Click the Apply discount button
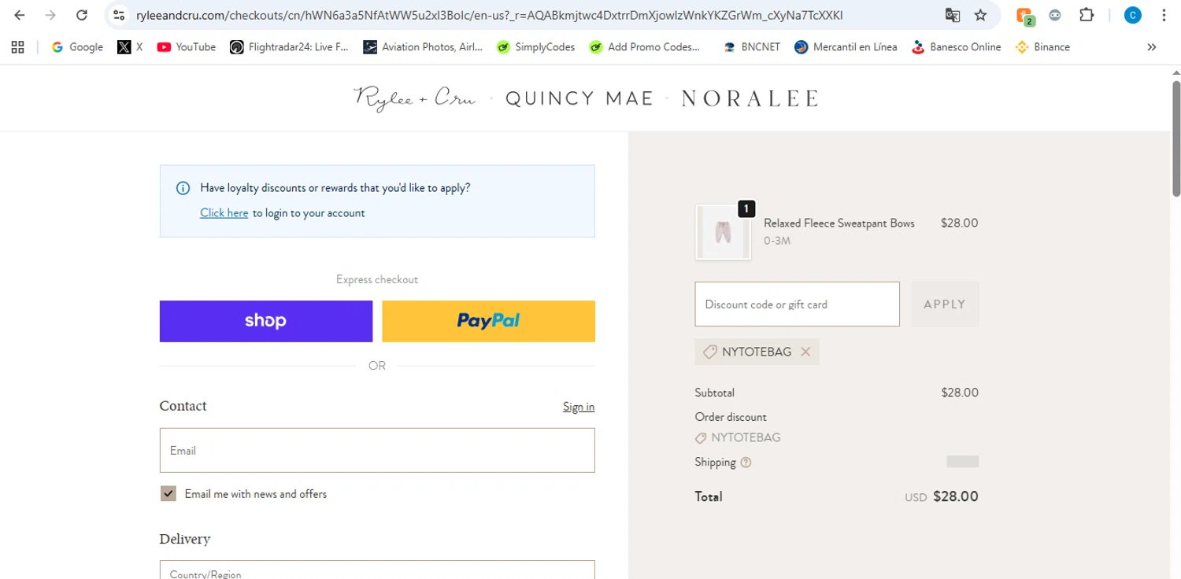The width and height of the screenshot is (1181, 579). [945, 304]
